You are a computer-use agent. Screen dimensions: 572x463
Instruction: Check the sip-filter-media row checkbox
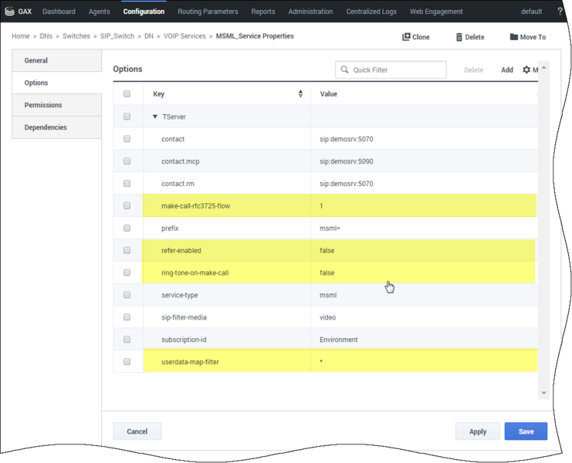(x=127, y=317)
